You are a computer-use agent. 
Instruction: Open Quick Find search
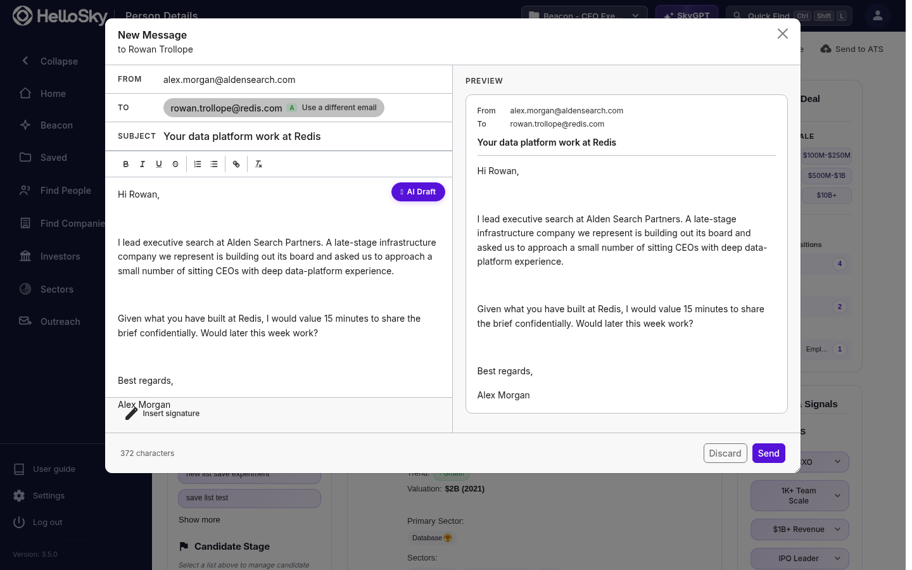(789, 16)
